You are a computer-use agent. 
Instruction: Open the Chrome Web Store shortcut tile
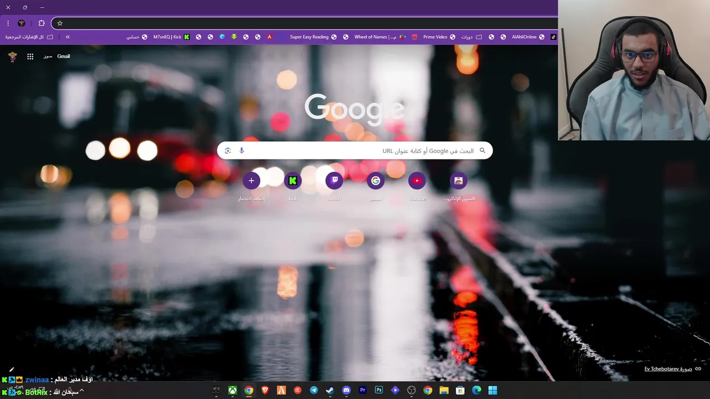point(458,181)
